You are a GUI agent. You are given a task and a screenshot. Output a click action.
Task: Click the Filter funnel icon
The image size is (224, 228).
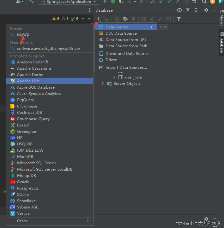click(x=179, y=19)
